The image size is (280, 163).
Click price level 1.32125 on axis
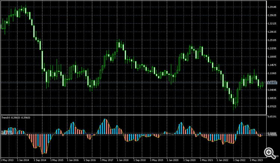point(272,23)
